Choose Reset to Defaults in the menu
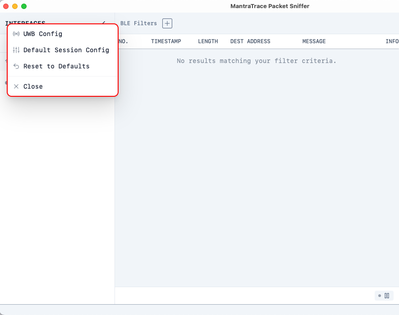399x315 pixels. coord(56,66)
